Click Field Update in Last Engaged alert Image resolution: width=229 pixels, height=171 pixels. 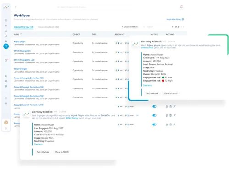coord(43,152)
